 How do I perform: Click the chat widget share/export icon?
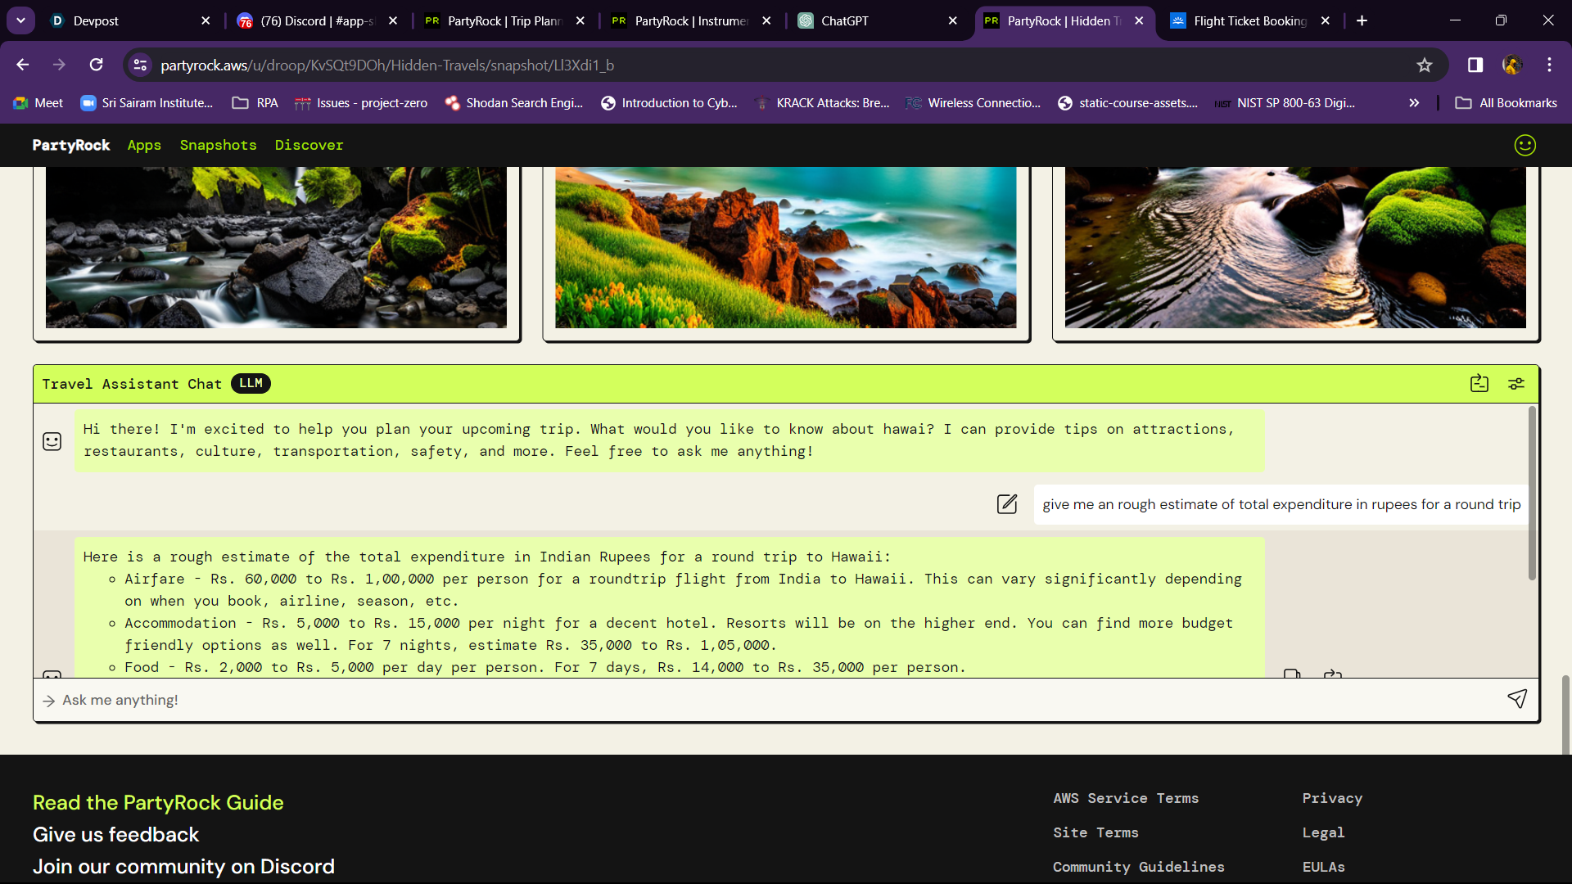[x=1479, y=384]
